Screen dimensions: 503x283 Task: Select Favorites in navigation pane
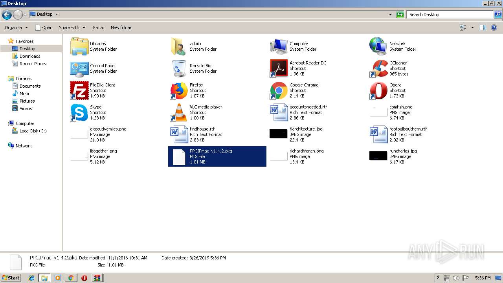tap(24, 41)
